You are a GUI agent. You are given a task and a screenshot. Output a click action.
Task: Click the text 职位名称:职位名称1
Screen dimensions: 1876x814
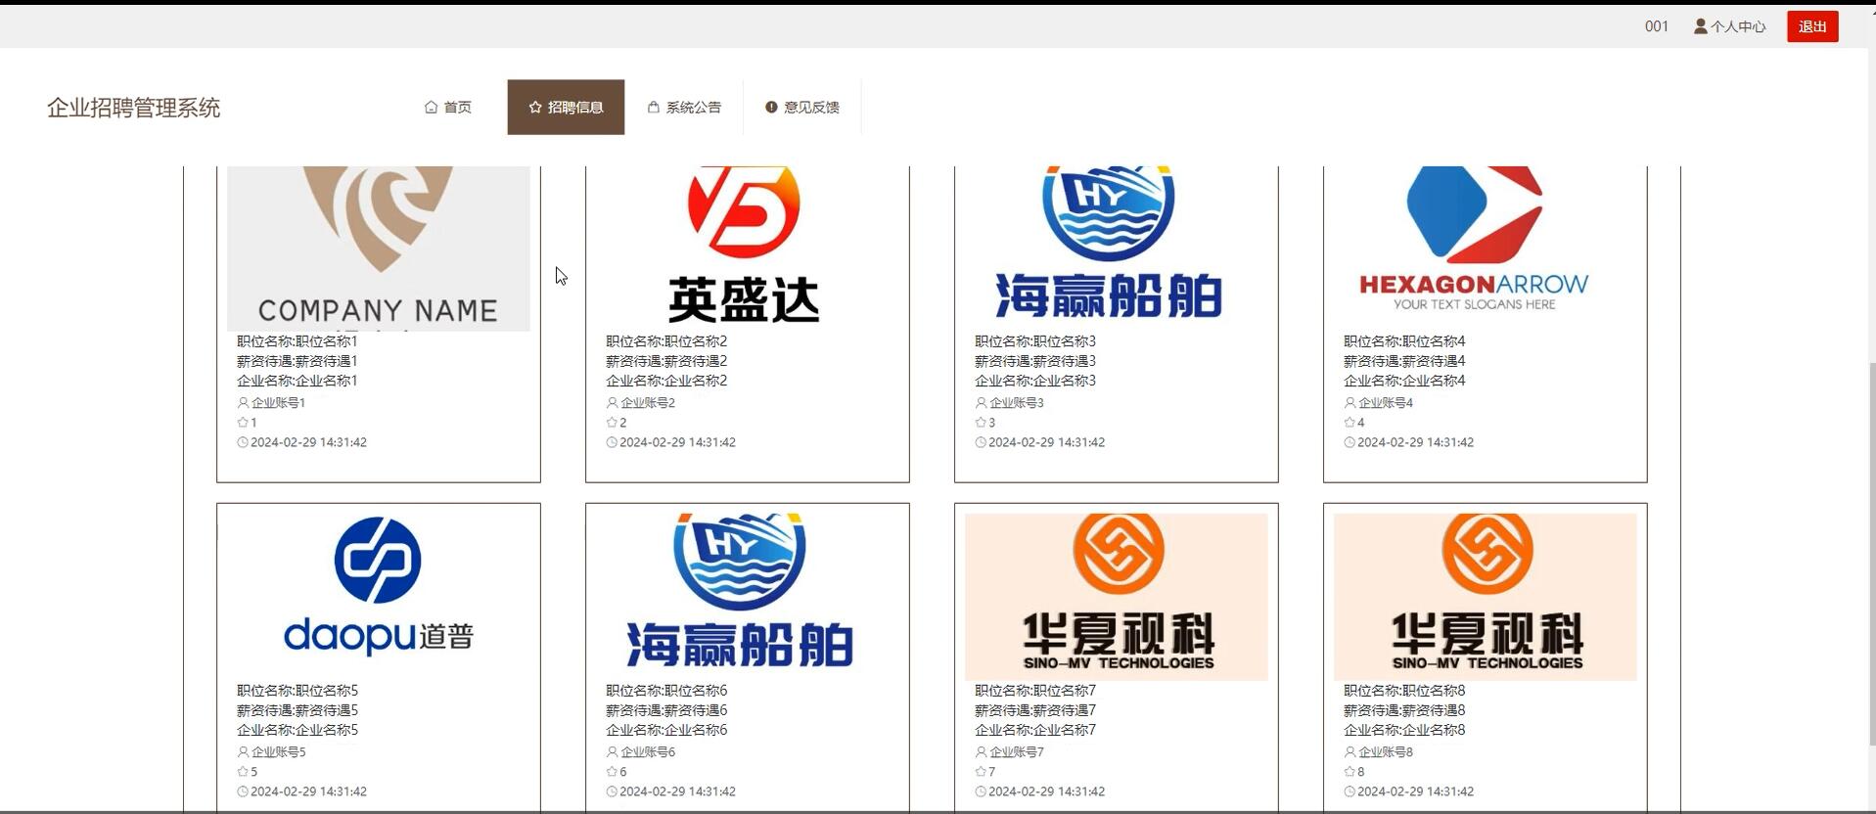297,341
